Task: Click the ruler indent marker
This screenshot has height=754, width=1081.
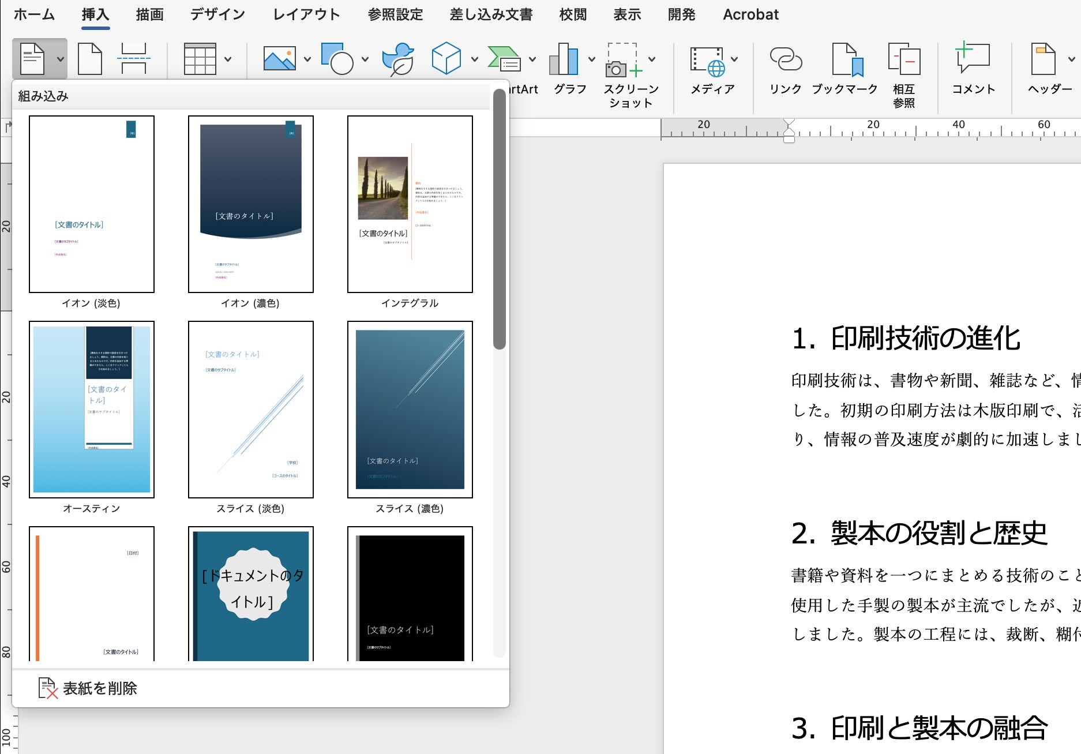Action: 789,130
